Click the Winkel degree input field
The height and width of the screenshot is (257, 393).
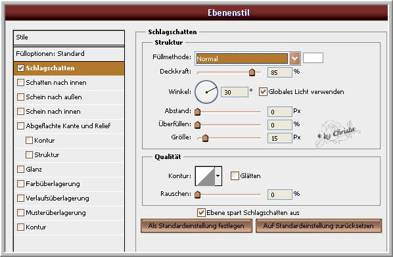[235, 92]
